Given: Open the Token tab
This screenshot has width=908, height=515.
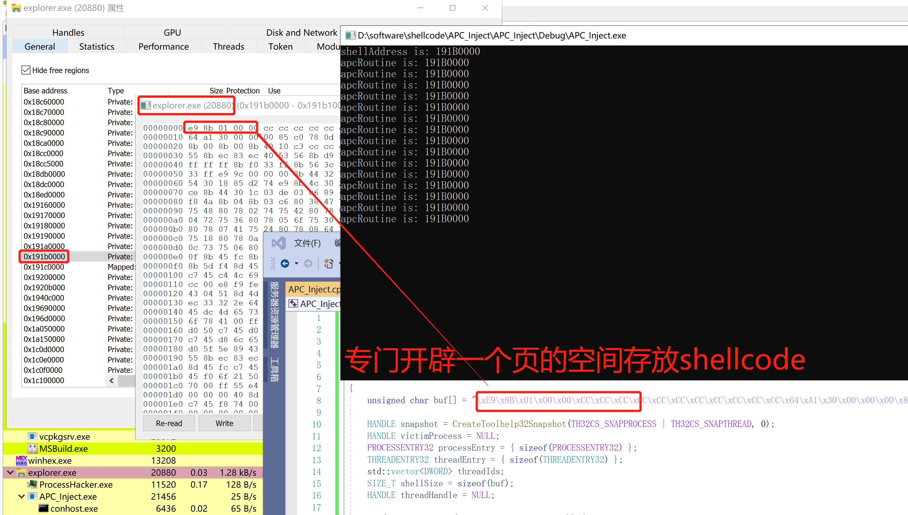Looking at the screenshot, I should pyautogui.click(x=280, y=46).
